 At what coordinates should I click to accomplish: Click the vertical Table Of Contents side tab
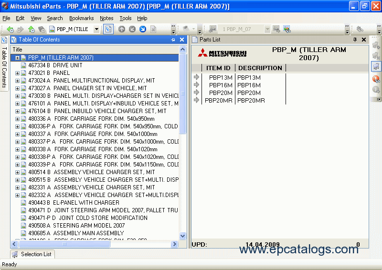coord(4,63)
